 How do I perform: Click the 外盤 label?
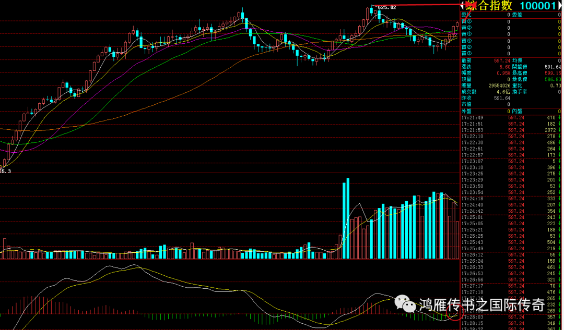[466, 112]
